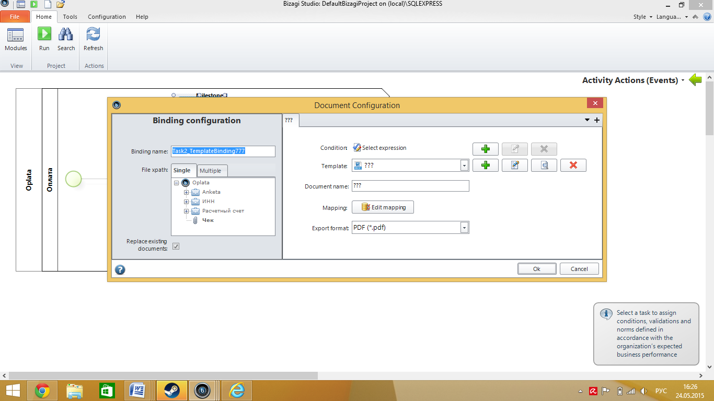Open the Help ribbon tab
Screen dimensions: 714x401
[142, 17]
